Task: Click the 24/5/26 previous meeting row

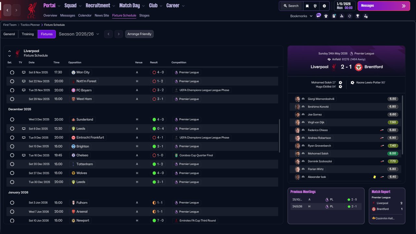Action: (326, 206)
